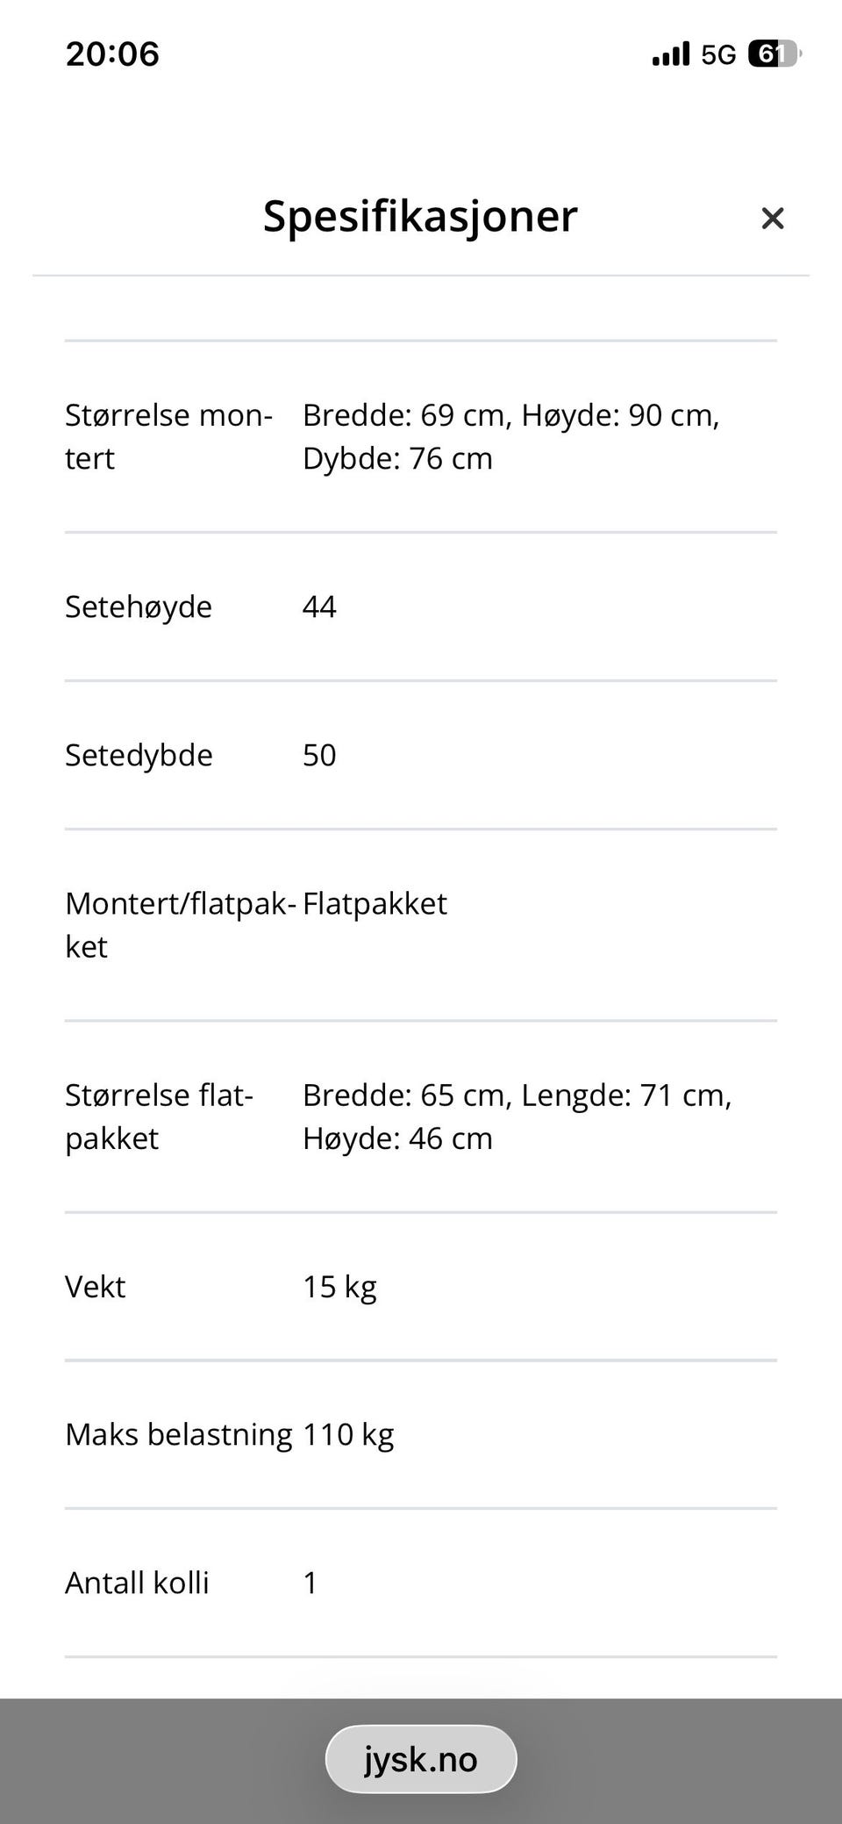Close the Spesifikasjoner panel
842x1824 pixels.
(772, 218)
